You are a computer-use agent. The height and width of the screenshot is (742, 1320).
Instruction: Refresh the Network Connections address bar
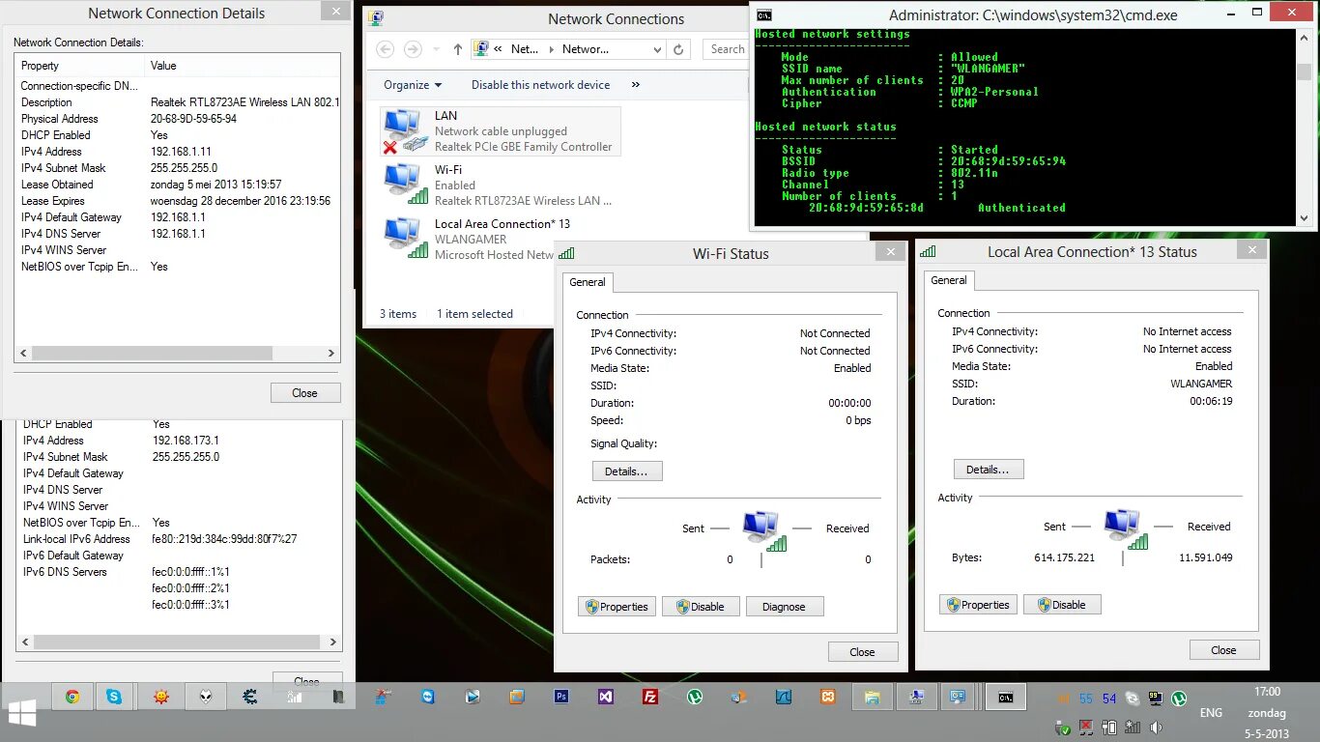pyautogui.click(x=678, y=49)
